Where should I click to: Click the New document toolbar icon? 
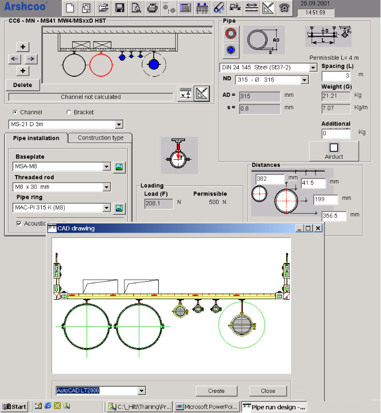(x=70, y=7)
